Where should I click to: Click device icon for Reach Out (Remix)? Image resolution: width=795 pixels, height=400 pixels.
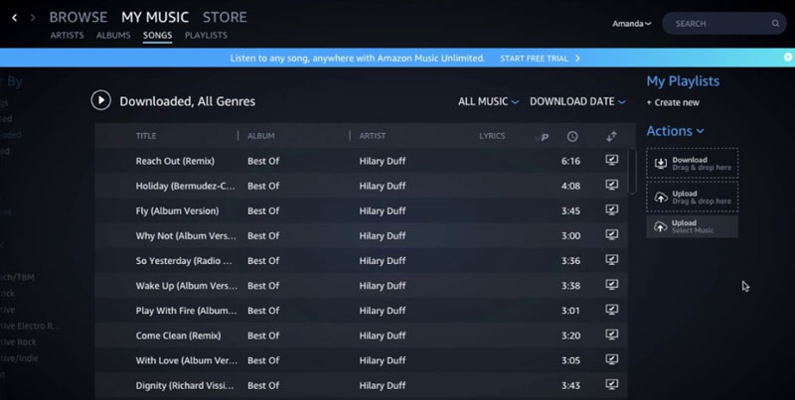pyautogui.click(x=612, y=161)
